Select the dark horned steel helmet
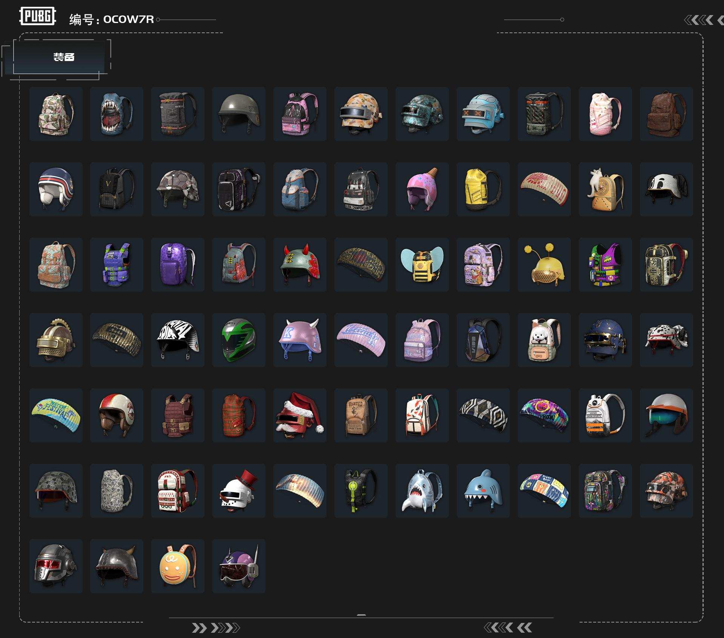 [x=117, y=566]
